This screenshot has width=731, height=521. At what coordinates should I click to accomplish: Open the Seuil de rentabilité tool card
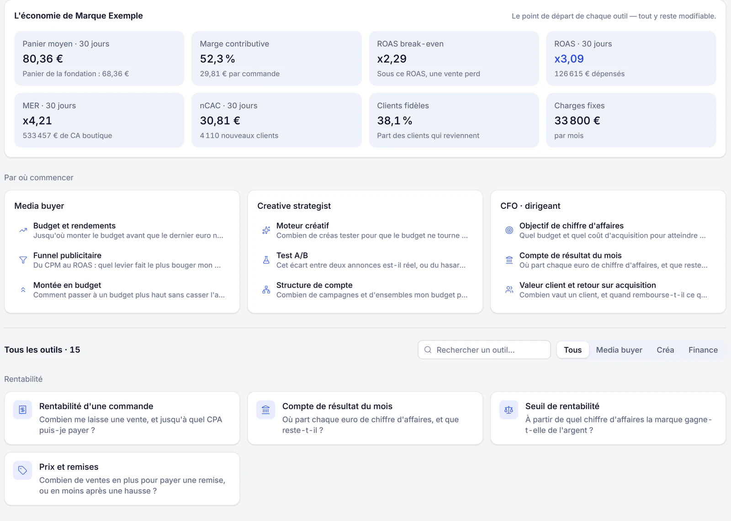point(608,418)
